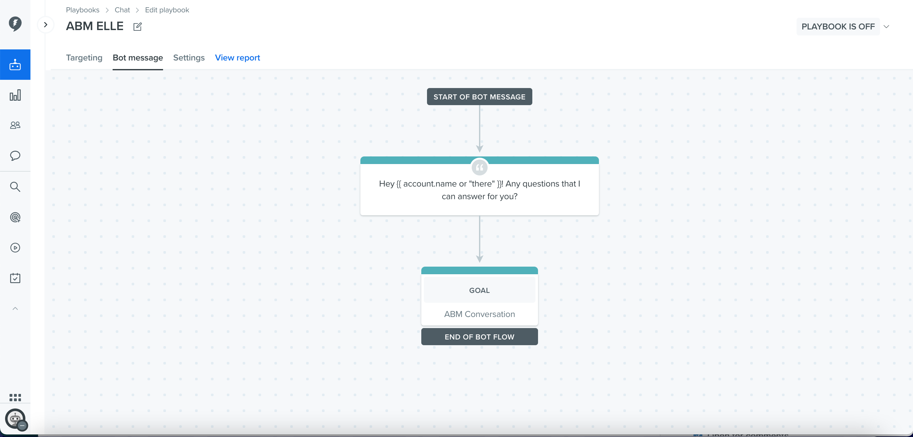The width and height of the screenshot is (913, 437).
Task: Click the Drift lightning logo icon
Action: [x=15, y=24]
